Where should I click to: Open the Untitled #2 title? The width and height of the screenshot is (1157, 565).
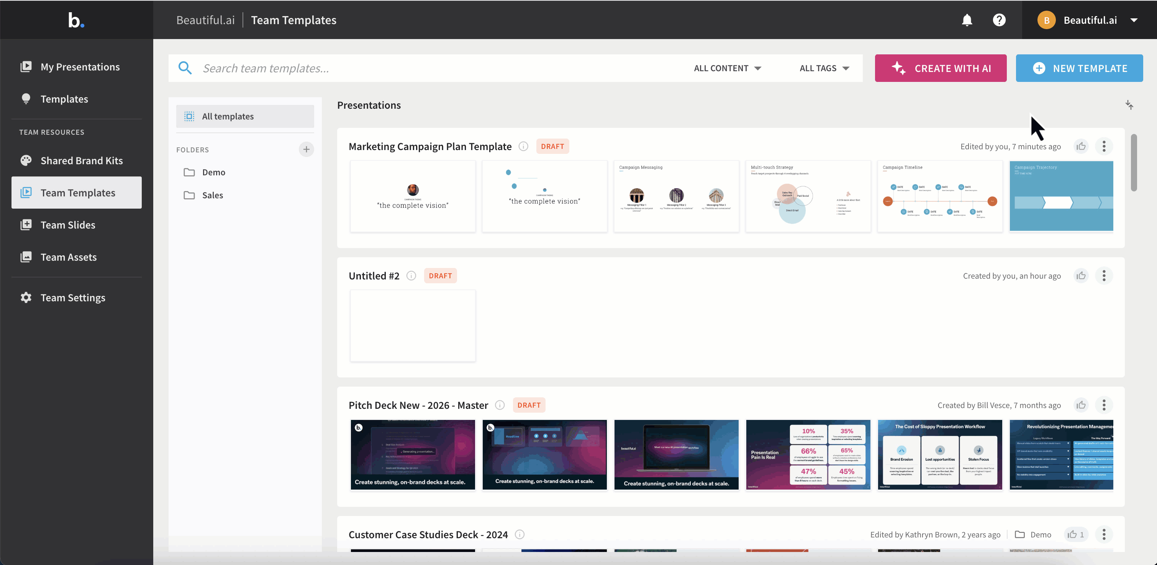[374, 276]
